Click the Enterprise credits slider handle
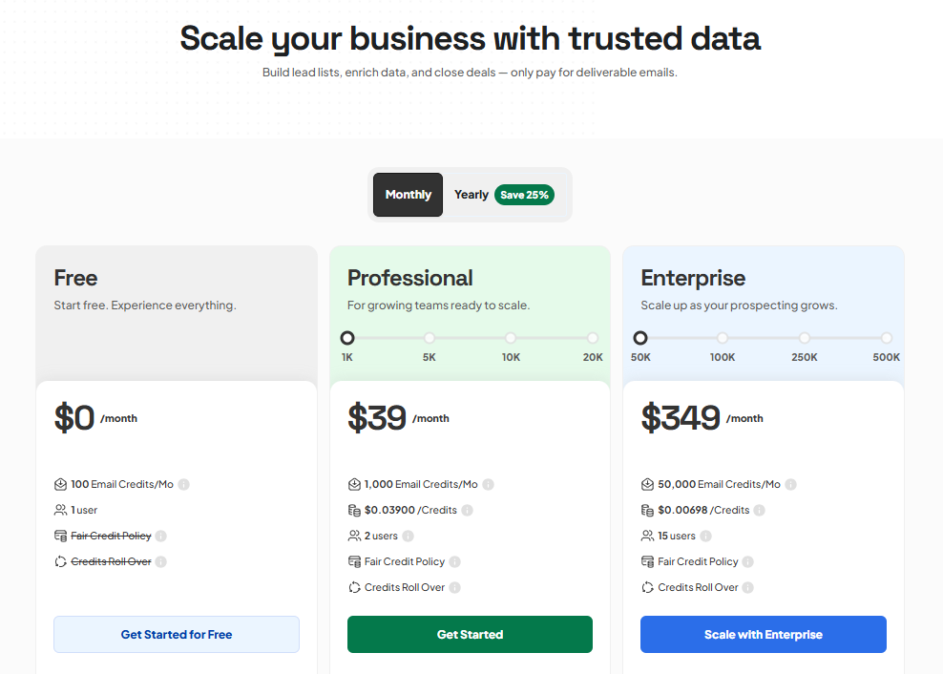The height and width of the screenshot is (674, 943). [x=640, y=337]
